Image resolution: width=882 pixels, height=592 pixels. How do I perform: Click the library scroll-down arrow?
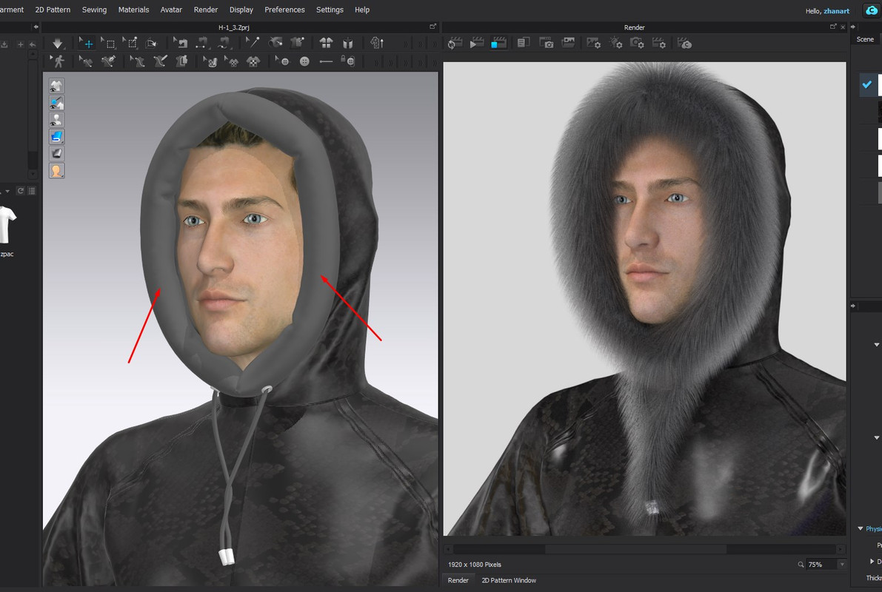click(33, 175)
